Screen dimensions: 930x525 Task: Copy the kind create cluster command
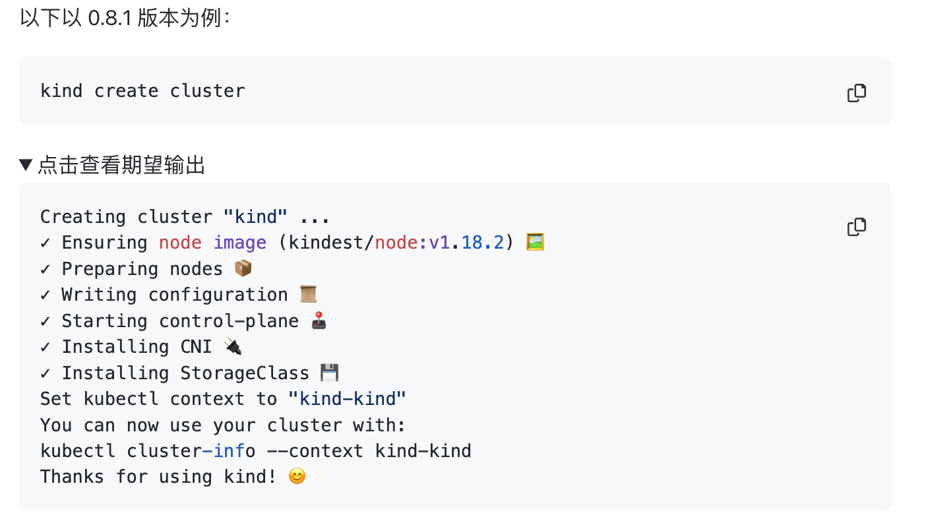pyautogui.click(x=856, y=93)
